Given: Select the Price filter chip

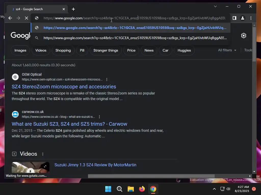Looking at the screenshot, I should [131, 50].
